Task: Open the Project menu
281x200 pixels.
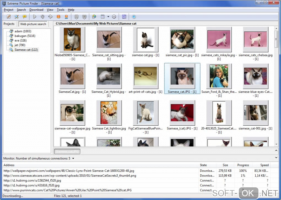Action: 9,10
